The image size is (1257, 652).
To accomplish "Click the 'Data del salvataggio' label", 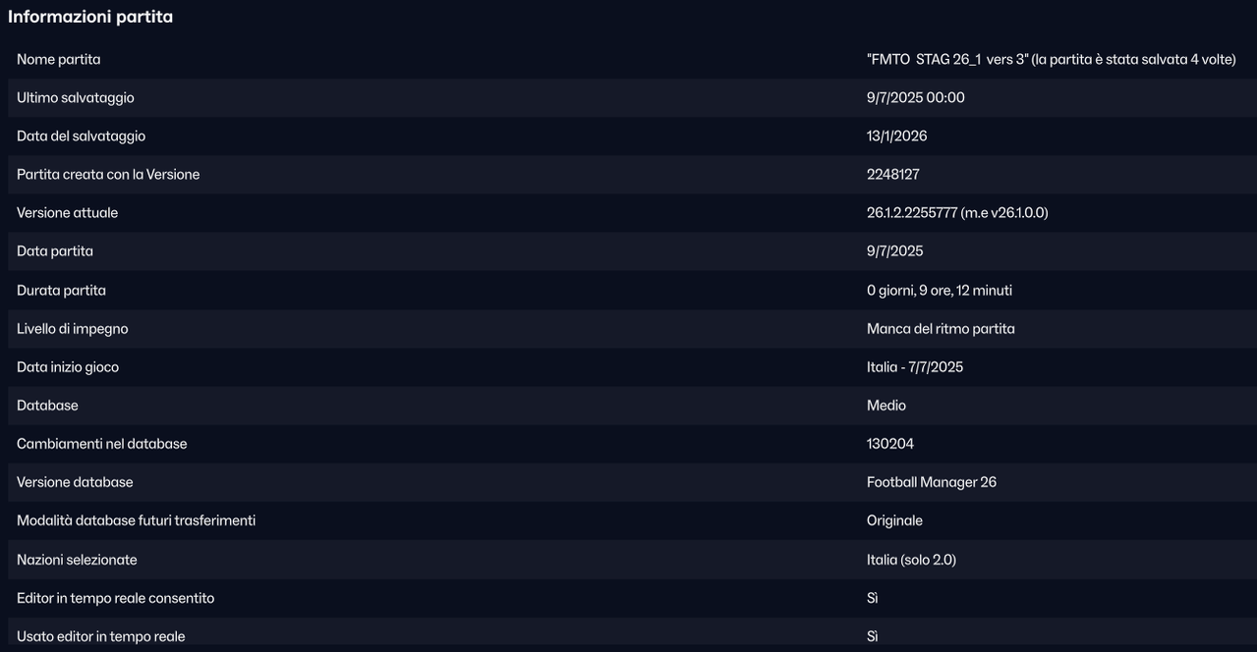I will pyautogui.click(x=81, y=136).
